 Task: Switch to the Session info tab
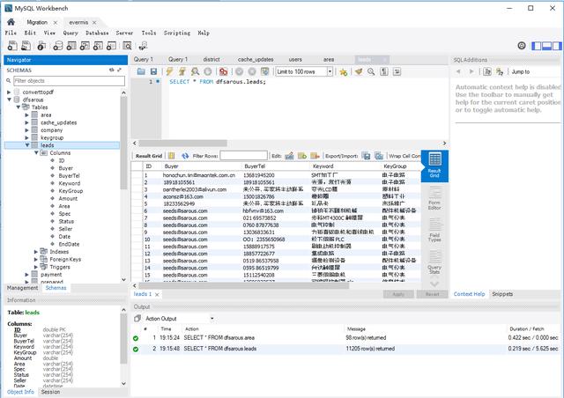tap(51, 392)
